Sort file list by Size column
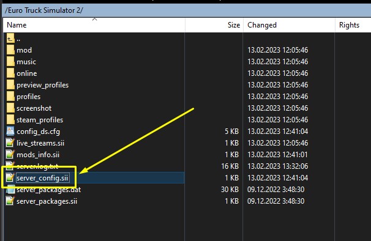371x241 pixels. [x=214, y=25]
